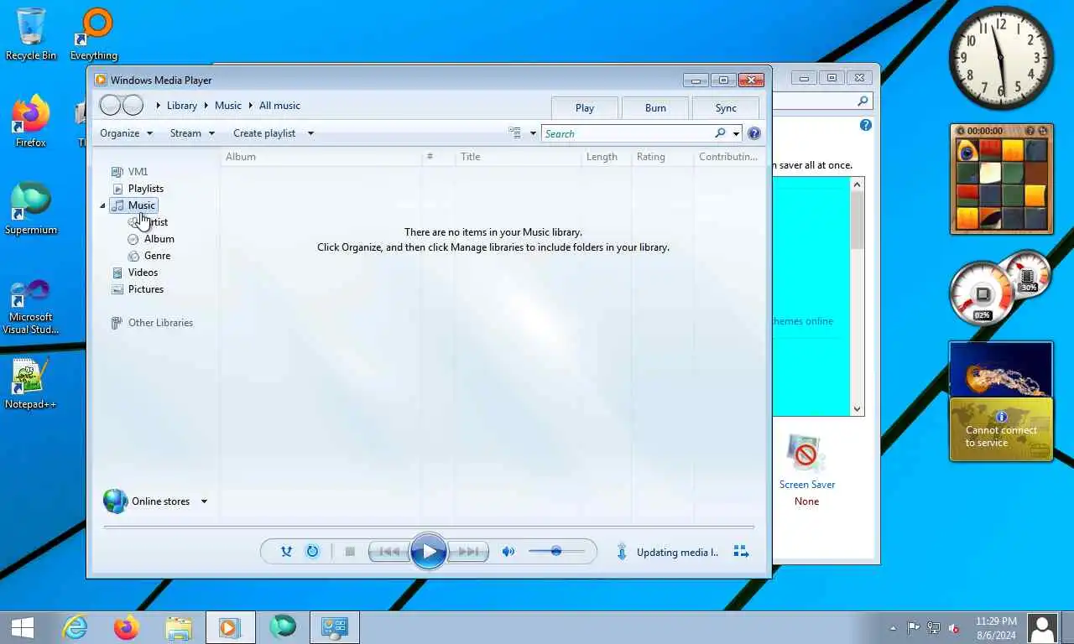Turn on shuffle in the player controls

tap(286, 551)
